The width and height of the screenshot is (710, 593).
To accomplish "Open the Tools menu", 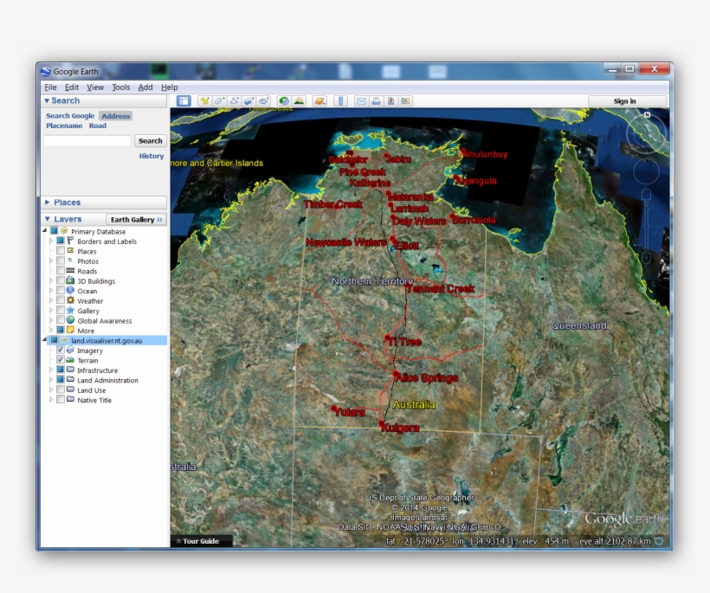I will click(x=120, y=87).
